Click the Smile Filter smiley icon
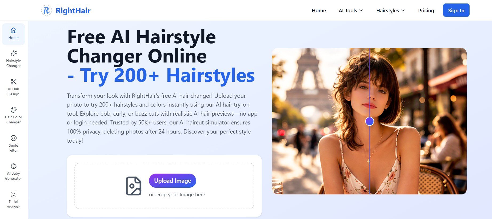Screen dimensions: 492x219 tap(13, 138)
